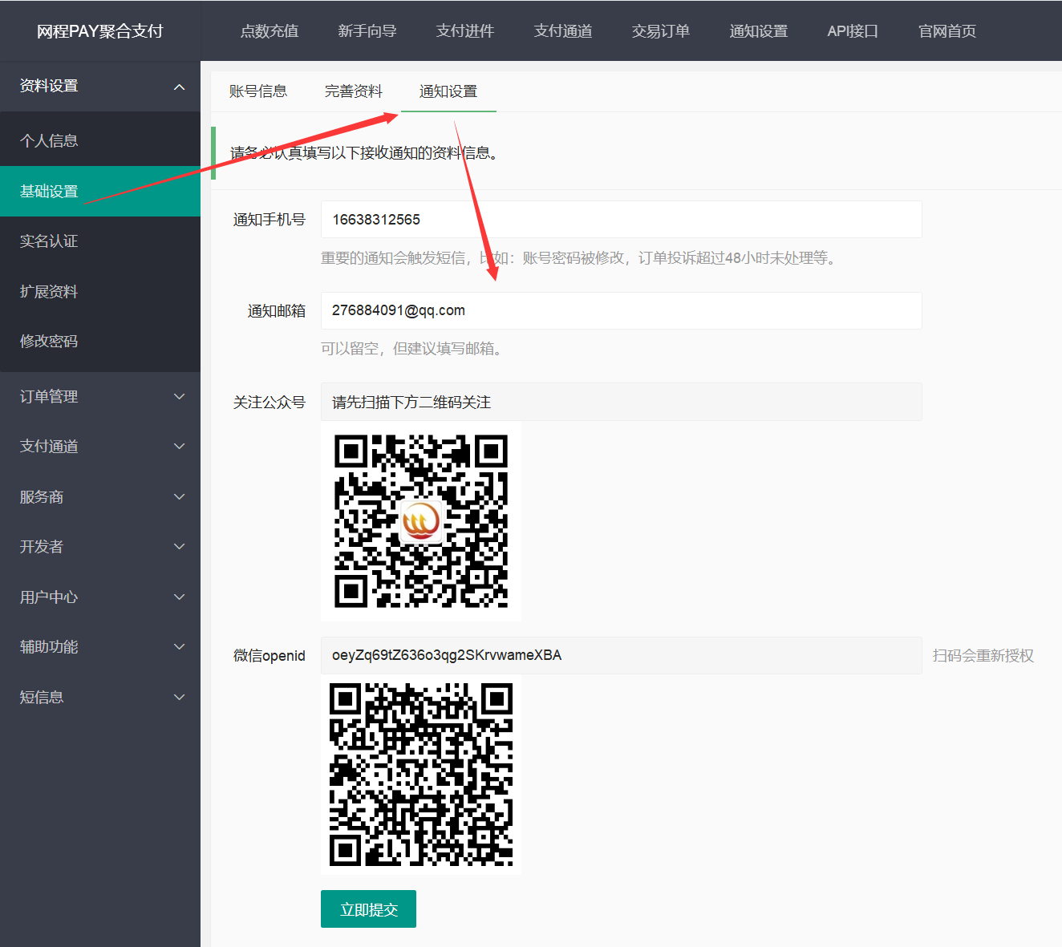1062x947 pixels.
Task: Focus the 通知邮箱 email field
Action: click(621, 310)
